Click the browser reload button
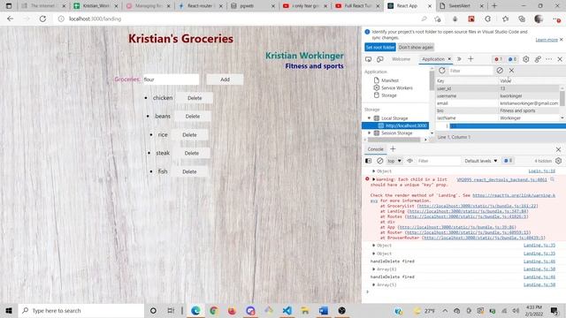 tap(42, 19)
